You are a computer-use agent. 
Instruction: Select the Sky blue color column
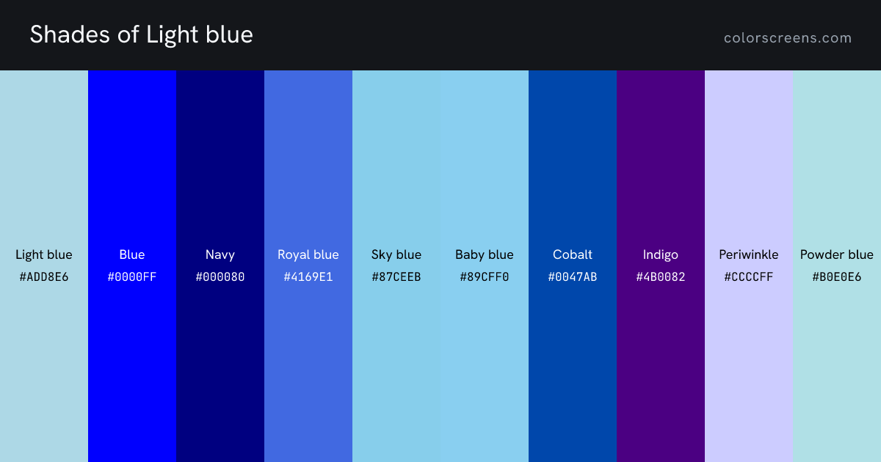tap(396, 266)
